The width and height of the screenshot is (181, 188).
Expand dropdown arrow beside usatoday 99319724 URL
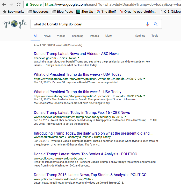[x=144, y=96]
